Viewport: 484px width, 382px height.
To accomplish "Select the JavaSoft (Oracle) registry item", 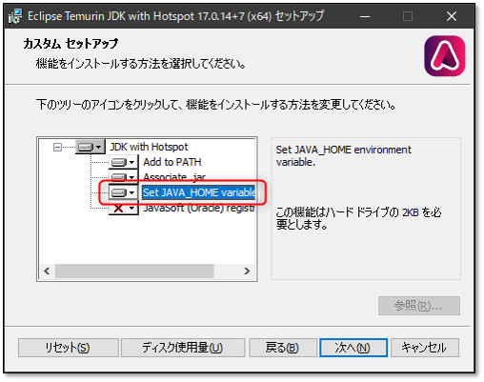I will tap(198, 208).
